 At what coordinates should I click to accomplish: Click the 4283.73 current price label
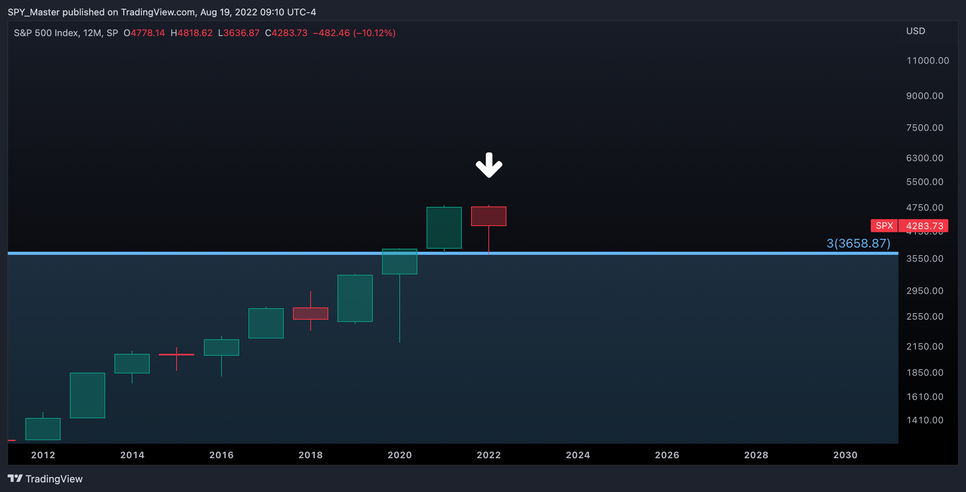click(x=923, y=226)
